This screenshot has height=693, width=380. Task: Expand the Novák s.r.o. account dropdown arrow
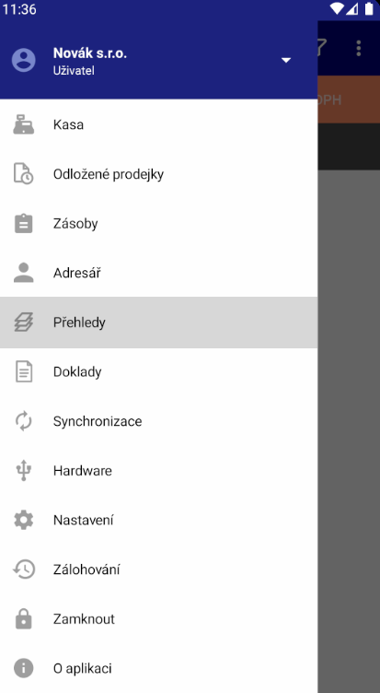coord(286,60)
